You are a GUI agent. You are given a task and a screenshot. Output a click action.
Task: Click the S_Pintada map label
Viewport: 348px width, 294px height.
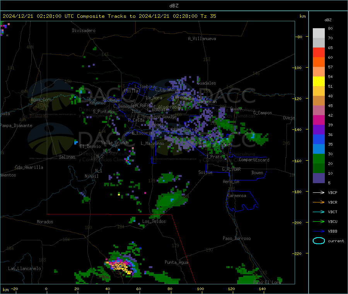pyautogui.click(x=103, y=112)
